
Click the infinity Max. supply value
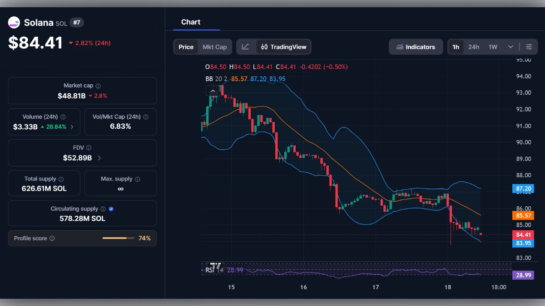pos(120,189)
